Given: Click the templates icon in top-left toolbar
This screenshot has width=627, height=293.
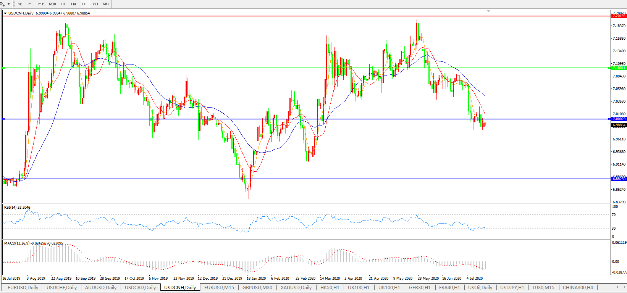Looking at the screenshot, I should click(x=3, y=4).
